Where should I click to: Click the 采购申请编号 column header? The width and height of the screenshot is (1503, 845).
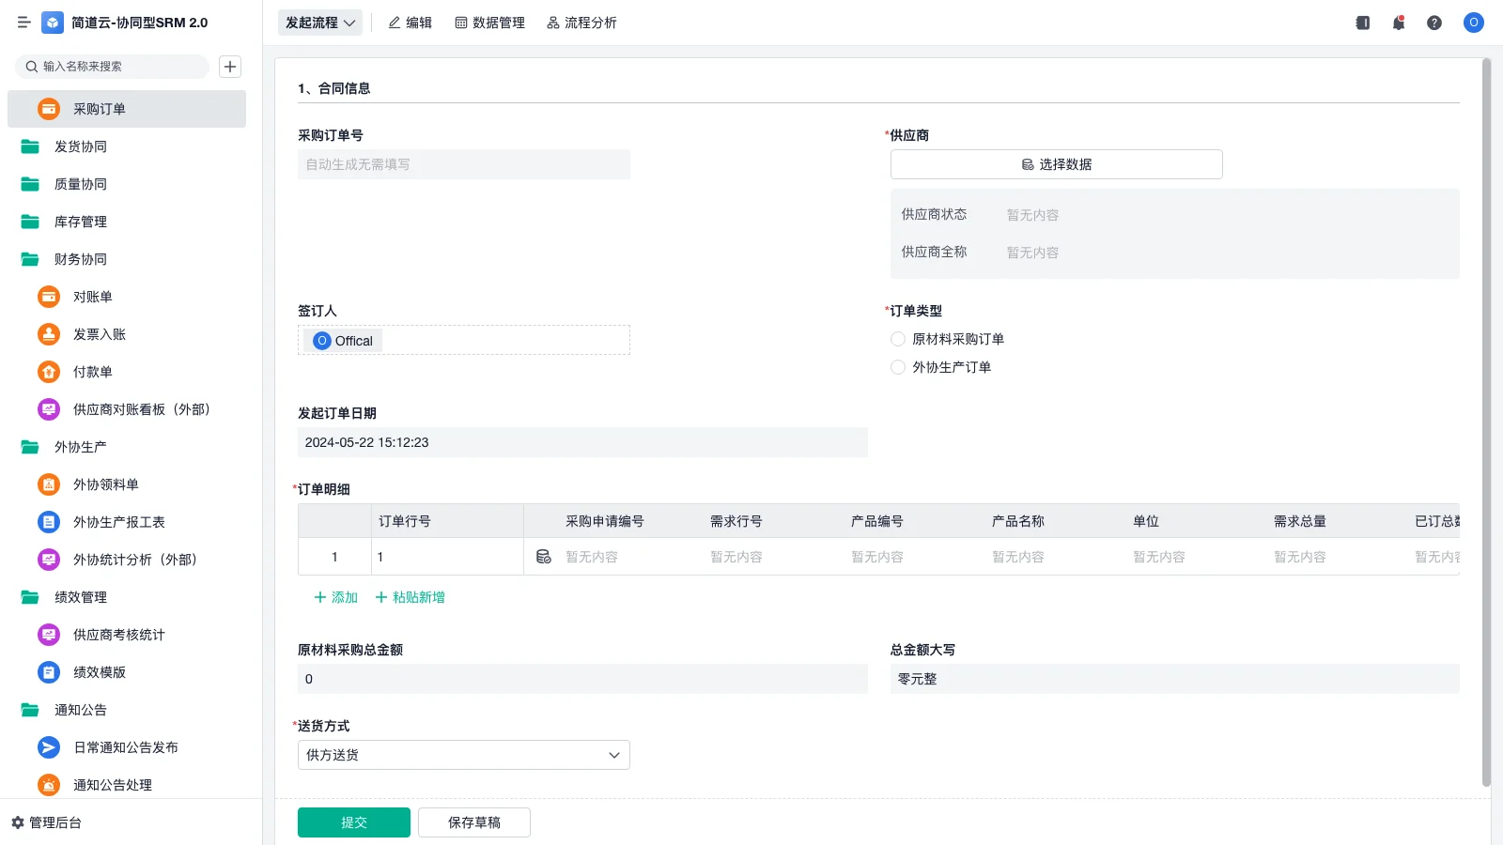tap(605, 521)
